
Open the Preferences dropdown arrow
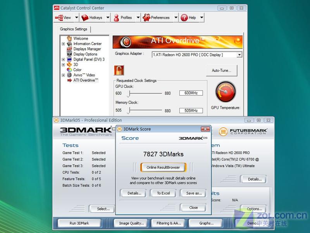tap(176, 17)
